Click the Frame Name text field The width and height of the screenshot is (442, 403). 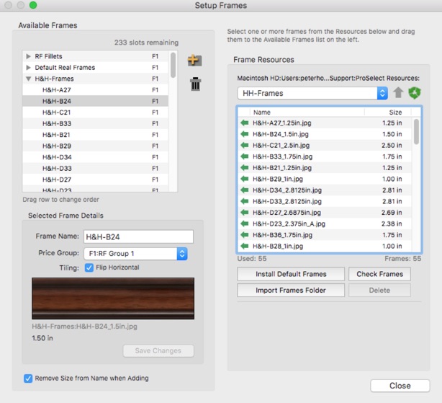(138, 236)
